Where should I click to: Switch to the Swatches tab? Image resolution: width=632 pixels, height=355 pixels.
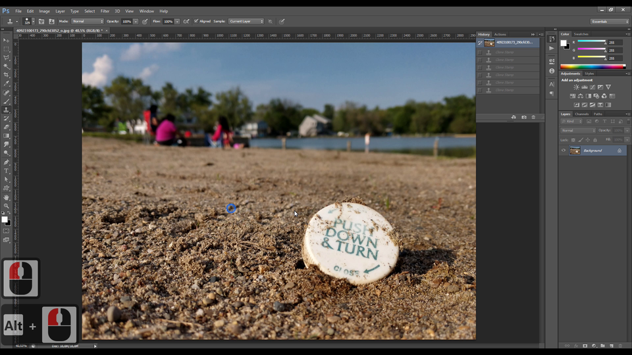pos(581,34)
